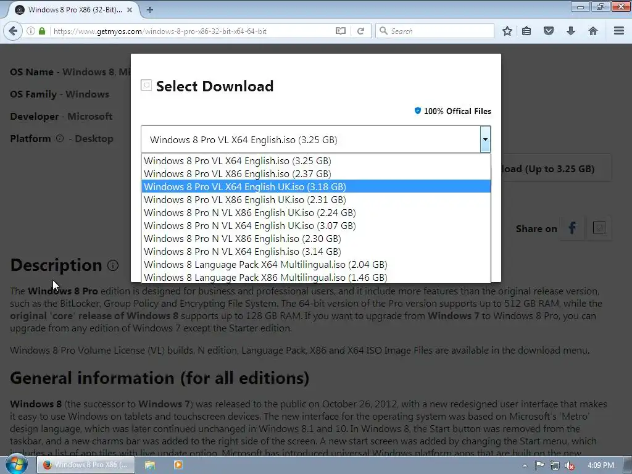Choose Windows 8 Pro VL X64 English UK.iso (3.18 GB)

point(316,186)
